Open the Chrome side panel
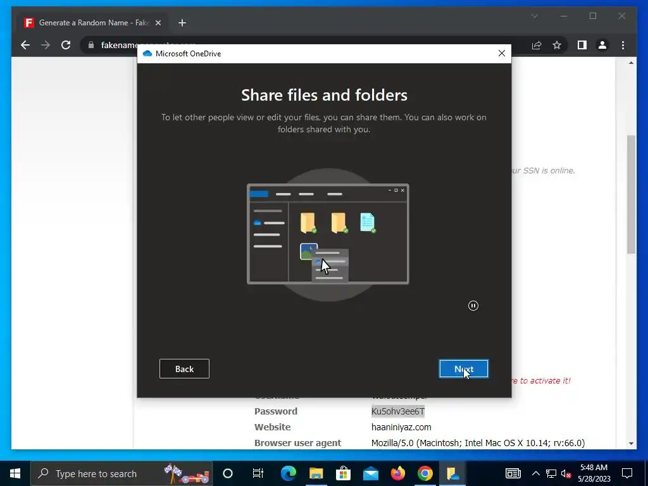 click(582, 45)
